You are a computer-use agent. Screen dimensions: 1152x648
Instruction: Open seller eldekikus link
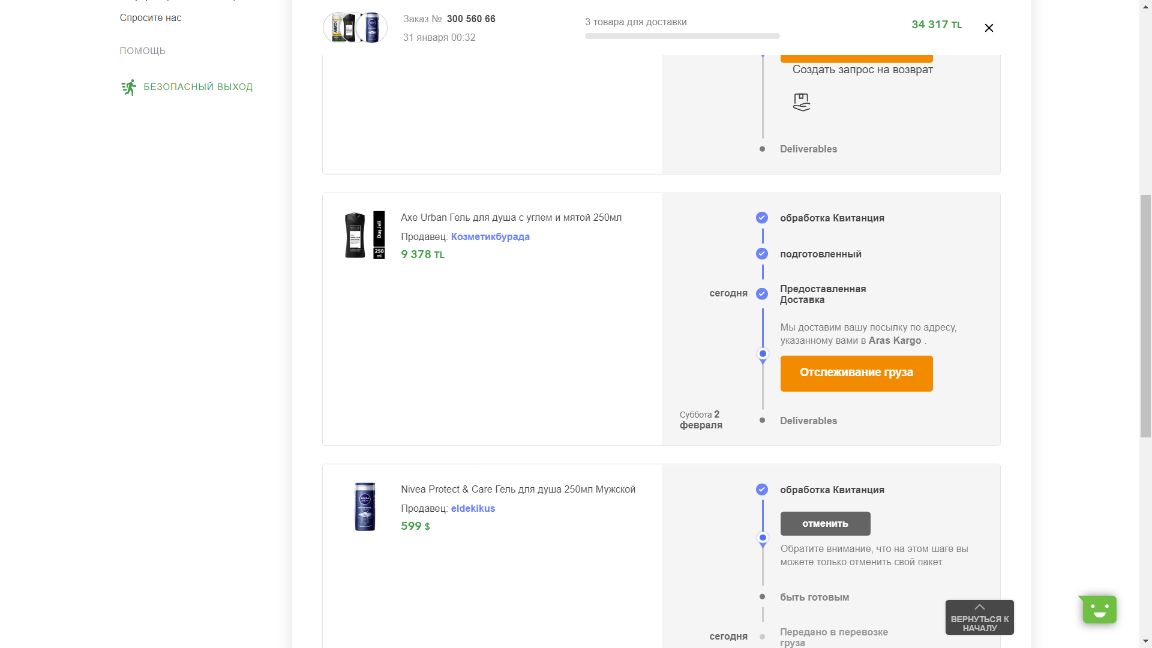point(473,508)
